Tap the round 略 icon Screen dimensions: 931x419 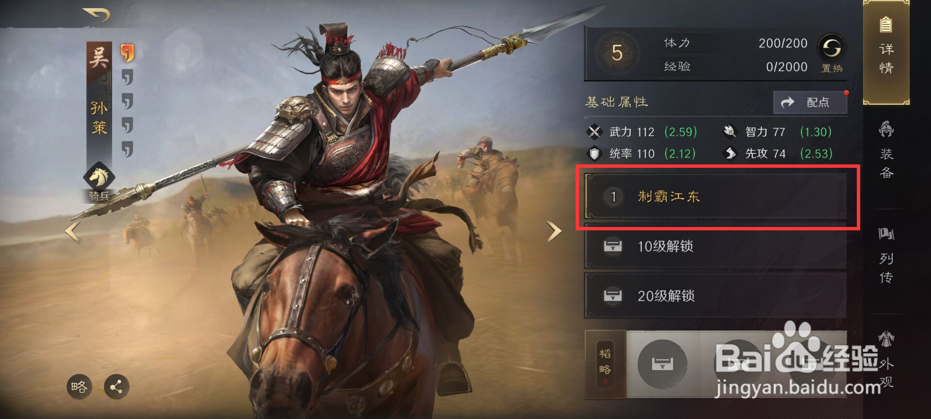(79, 387)
